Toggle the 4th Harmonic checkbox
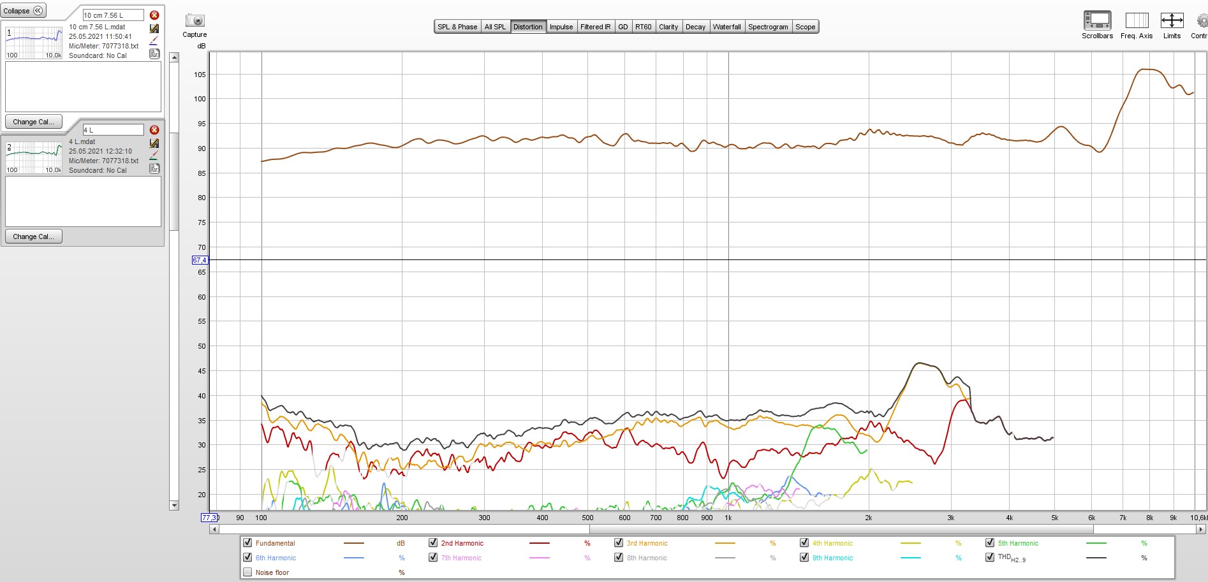Image resolution: width=1208 pixels, height=582 pixels. click(x=804, y=542)
